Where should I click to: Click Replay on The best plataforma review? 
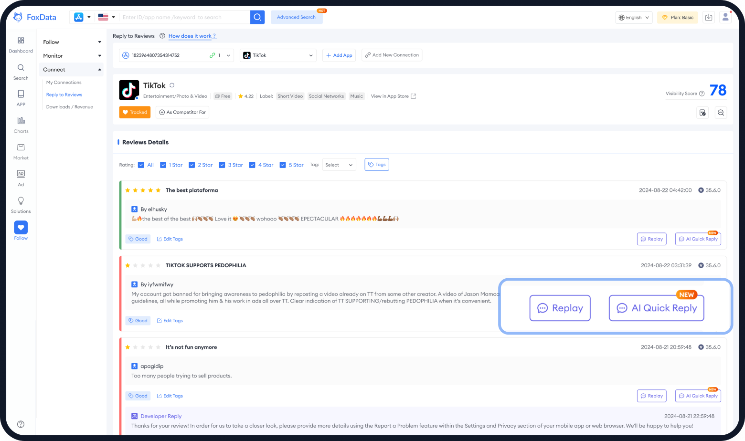point(651,239)
